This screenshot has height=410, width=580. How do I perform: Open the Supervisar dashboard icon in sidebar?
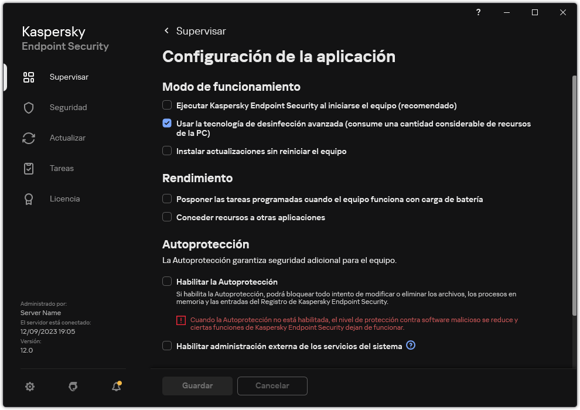point(29,77)
